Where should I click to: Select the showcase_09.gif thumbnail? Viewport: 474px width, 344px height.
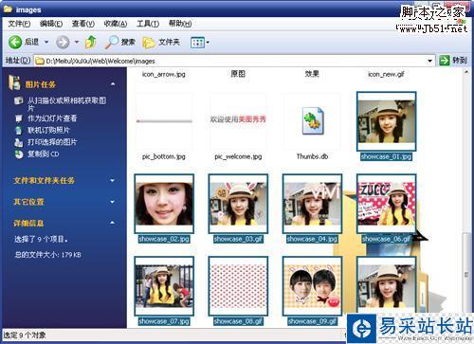point(312,286)
